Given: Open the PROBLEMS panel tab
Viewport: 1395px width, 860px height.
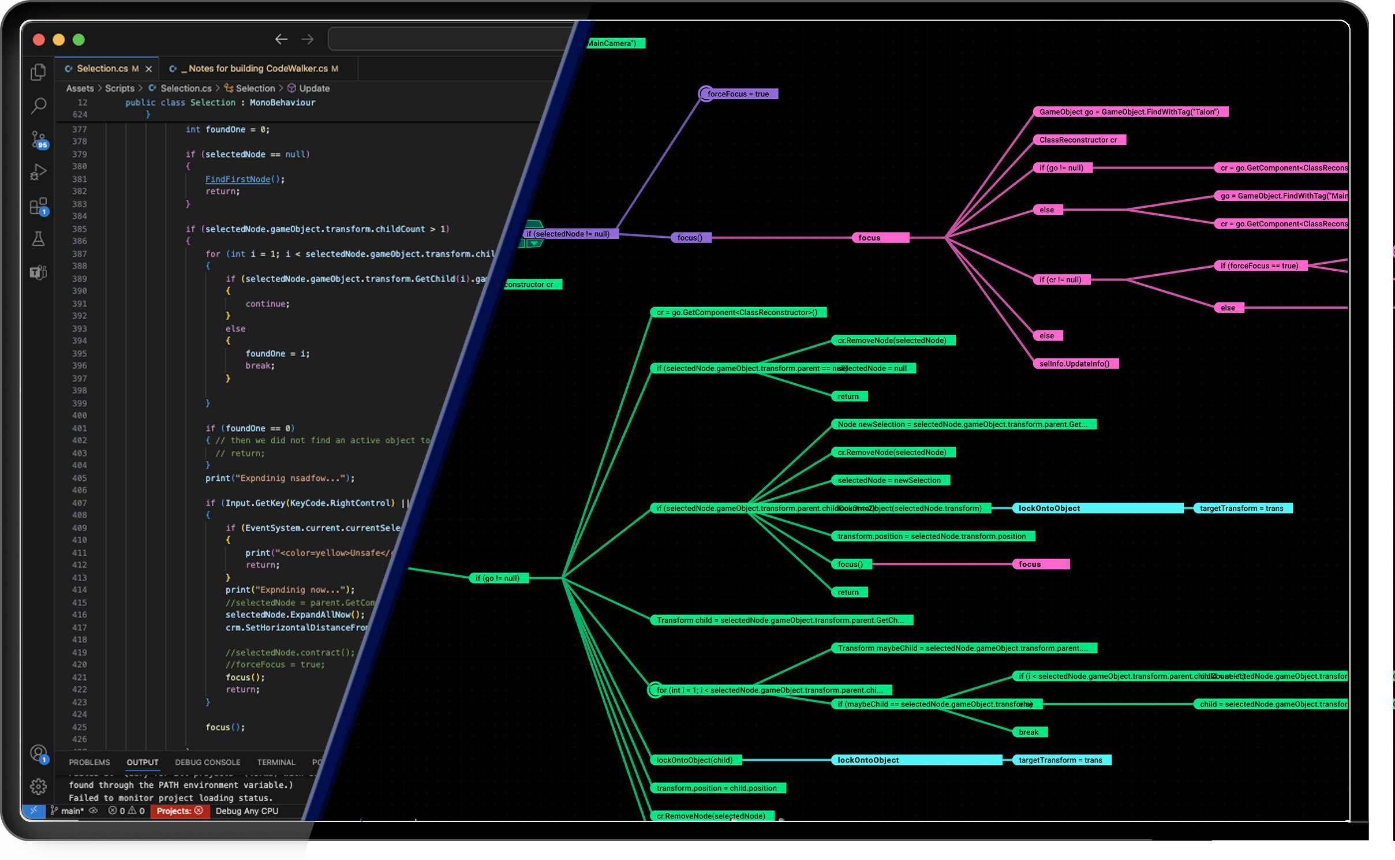Looking at the screenshot, I should pyautogui.click(x=89, y=762).
